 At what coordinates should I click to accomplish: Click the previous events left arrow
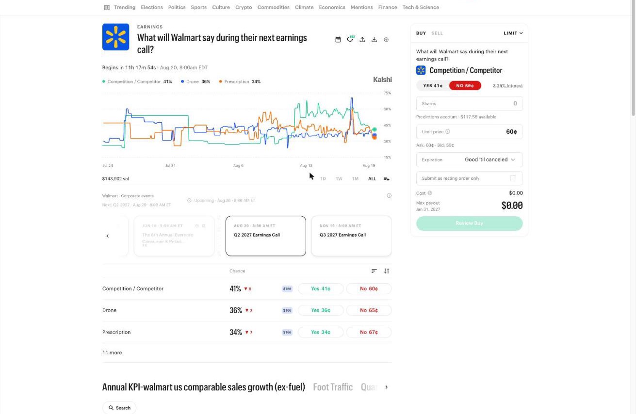(x=108, y=236)
